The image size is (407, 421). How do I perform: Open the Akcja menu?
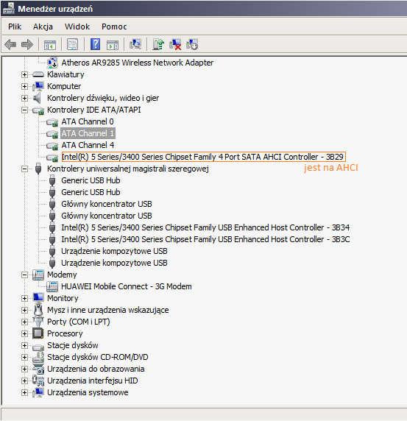(43, 26)
